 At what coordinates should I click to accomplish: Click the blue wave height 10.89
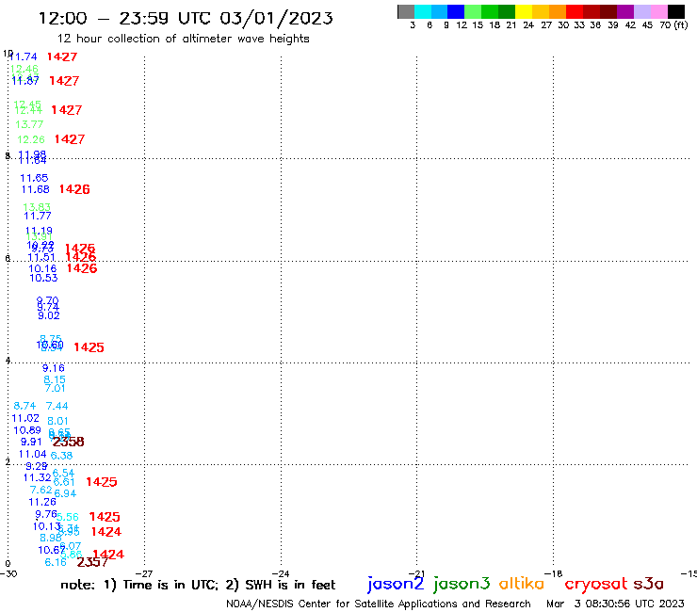pyautogui.click(x=27, y=430)
